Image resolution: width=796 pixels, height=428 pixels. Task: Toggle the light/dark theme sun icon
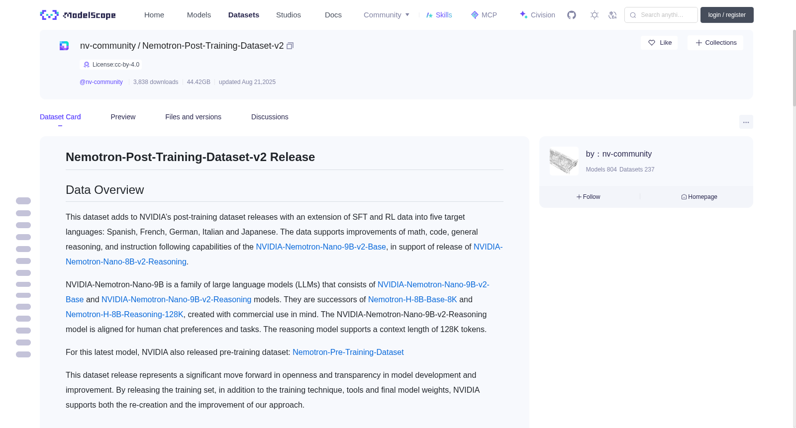pyautogui.click(x=595, y=15)
